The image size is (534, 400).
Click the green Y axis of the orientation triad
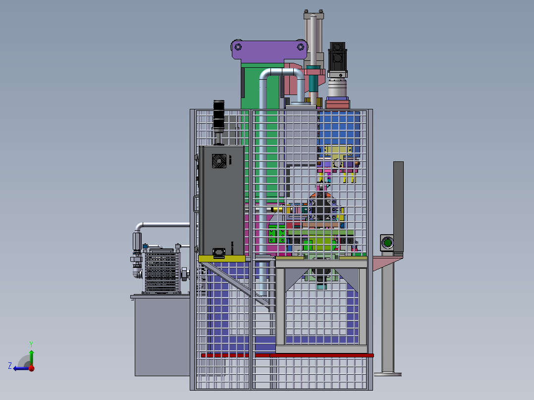tap(31, 357)
